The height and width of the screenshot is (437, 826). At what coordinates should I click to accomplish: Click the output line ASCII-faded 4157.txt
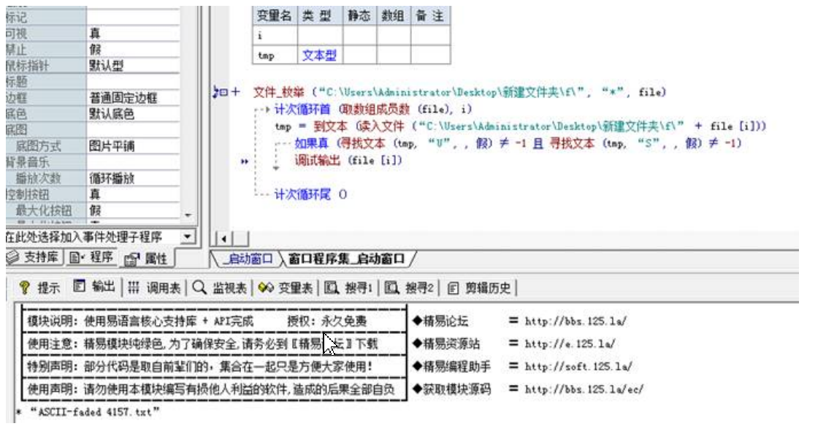(94, 411)
